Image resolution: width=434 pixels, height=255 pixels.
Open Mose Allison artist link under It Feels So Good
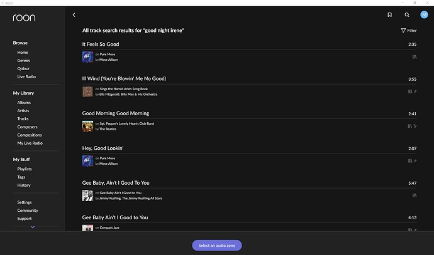click(x=108, y=60)
